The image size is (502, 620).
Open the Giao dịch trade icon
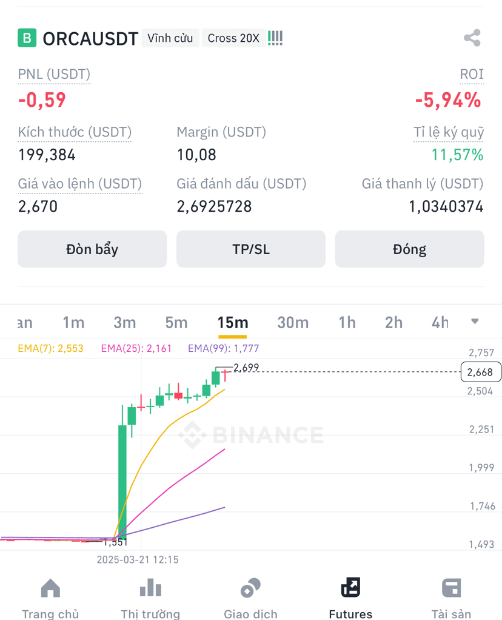click(250, 588)
